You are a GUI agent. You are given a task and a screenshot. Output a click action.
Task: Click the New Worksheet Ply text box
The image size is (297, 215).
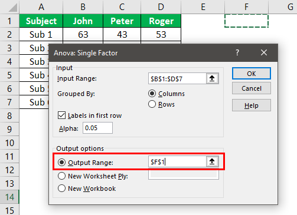pos(184,174)
